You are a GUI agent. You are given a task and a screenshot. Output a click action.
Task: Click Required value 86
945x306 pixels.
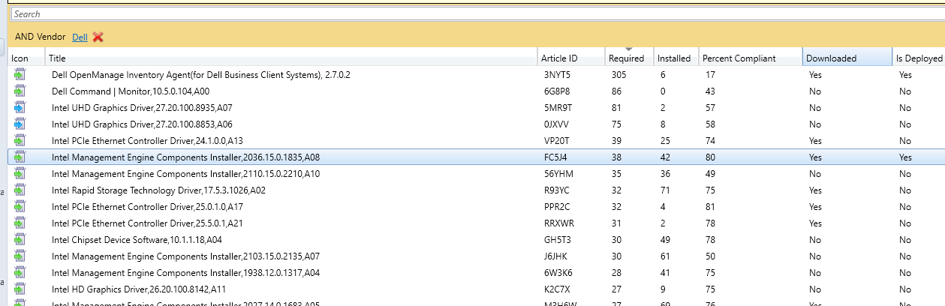616,91
